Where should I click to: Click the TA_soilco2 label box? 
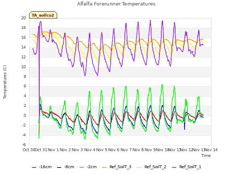pos(43,15)
